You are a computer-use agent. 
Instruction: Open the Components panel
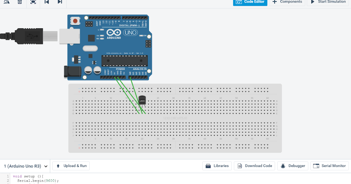287,2
